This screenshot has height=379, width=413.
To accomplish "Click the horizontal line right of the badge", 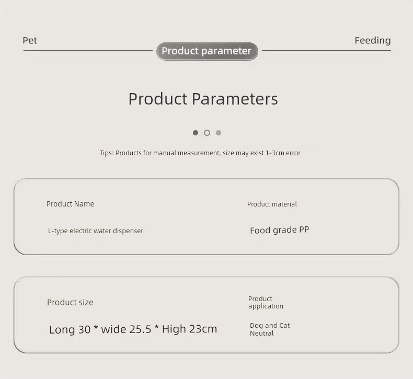I will point(326,50).
